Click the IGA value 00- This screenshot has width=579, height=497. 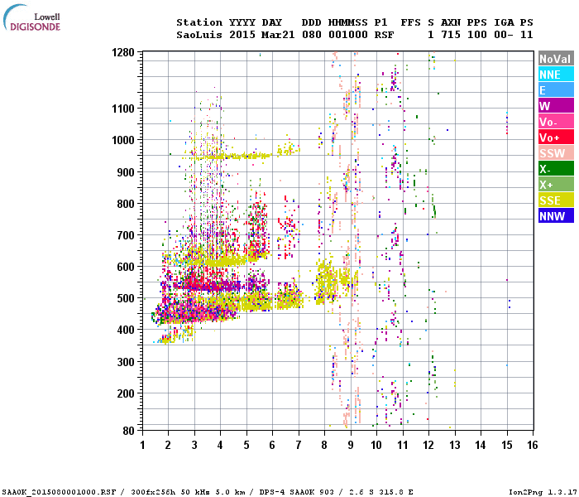pyautogui.click(x=504, y=35)
